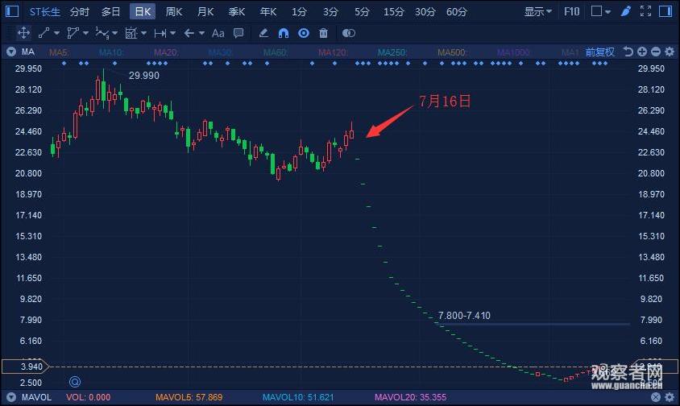Select the eraser tool
The height and width of the screenshot is (406, 680).
(263, 33)
